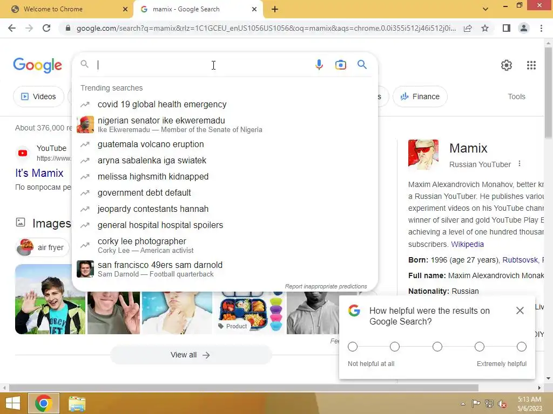Click the address bar URL
The image size is (553, 414).
tap(266, 28)
